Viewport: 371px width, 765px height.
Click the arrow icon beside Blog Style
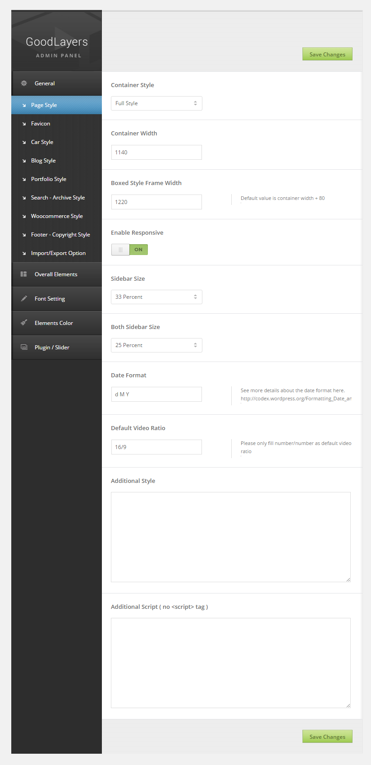coord(24,161)
